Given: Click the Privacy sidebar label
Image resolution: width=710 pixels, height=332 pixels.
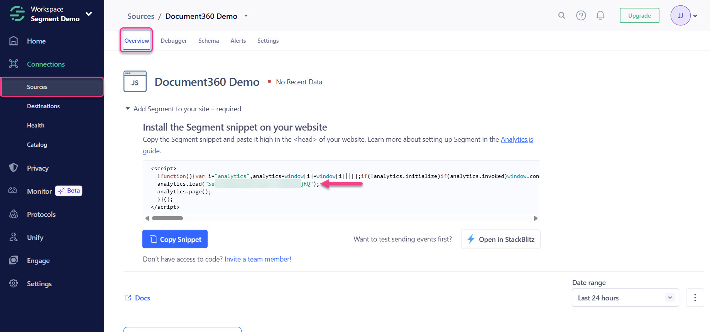Looking at the screenshot, I should pyautogui.click(x=38, y=168).
